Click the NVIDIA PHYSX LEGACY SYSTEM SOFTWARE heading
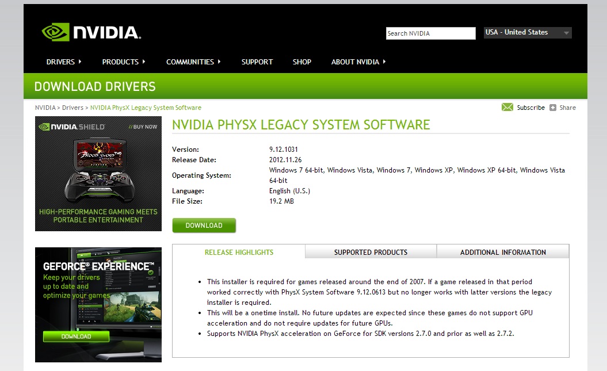 coord(301,125)
